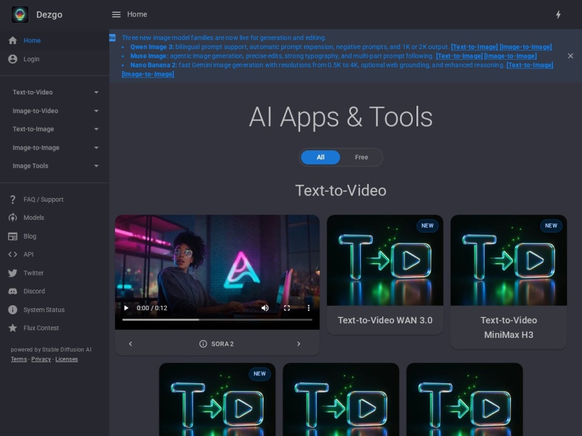This screenshot has width=582, height=436.
Task: Click the Twitter bird icon
Action: pos(13,273)
